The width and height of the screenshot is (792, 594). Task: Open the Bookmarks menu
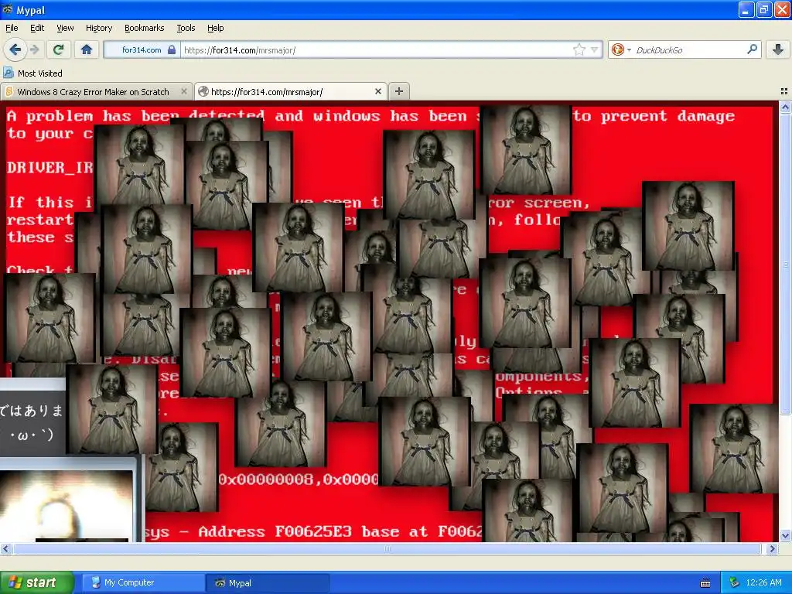point(144,28)
